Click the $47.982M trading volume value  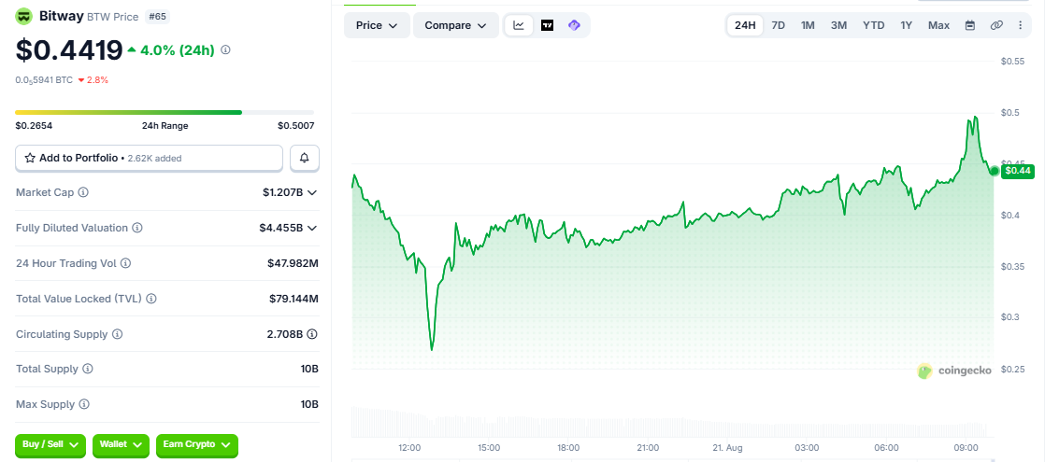point(293,263)
